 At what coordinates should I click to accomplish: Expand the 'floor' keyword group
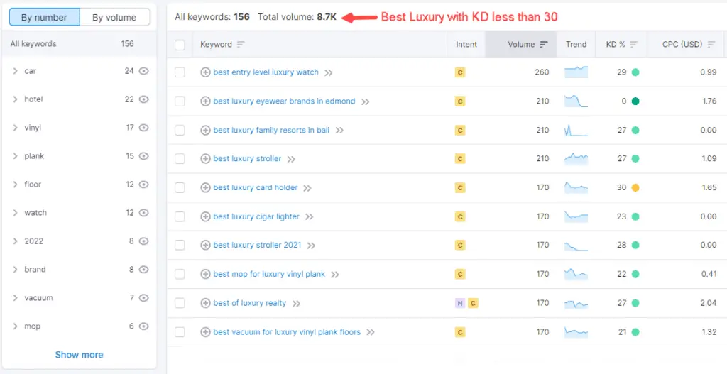point(16,185)
